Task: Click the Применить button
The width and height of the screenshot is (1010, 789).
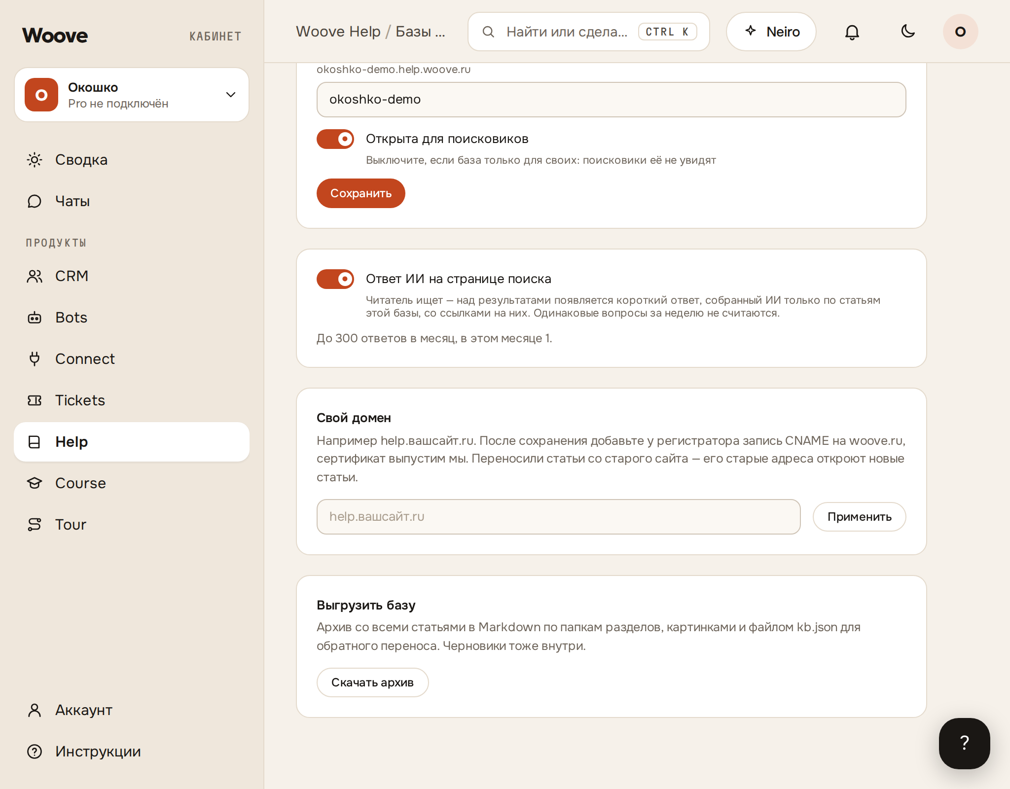Action: pyautogui.click(x=859, y=517)
